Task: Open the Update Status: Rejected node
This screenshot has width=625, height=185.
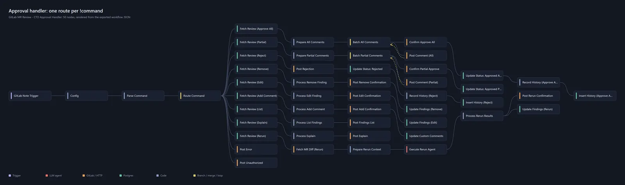Action: pyautogui.click(x=369, y=69)
